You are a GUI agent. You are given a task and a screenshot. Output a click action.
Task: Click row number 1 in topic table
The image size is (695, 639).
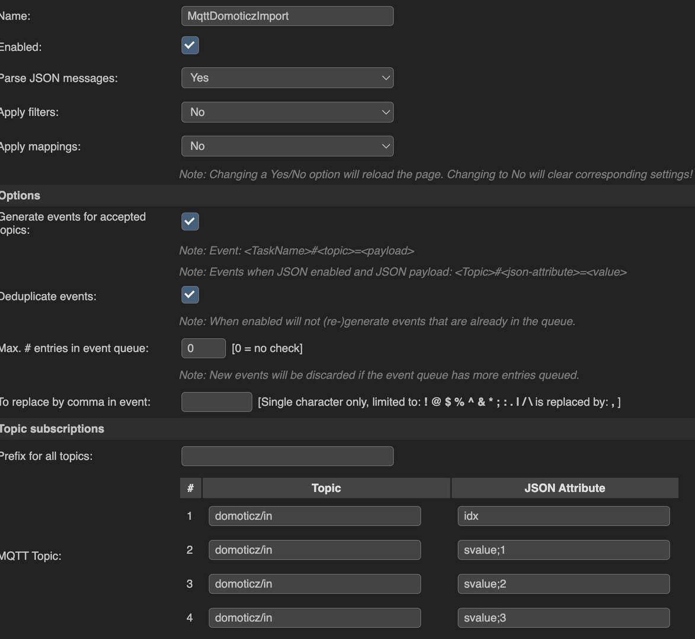pos(189,516)
